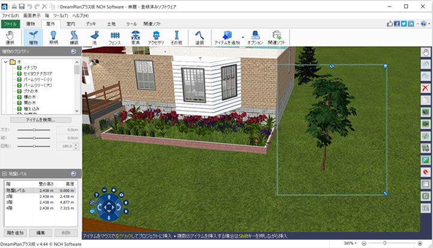Select イチジク in plant list
Image resolution: width=433 pixels, height=248 pixels.
pyautogui.click(x=30, y=68)
